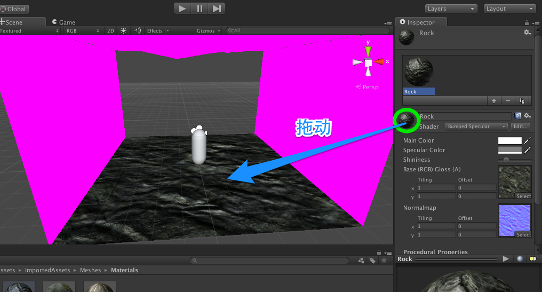
Task: Click the preview sphere shape icon
Action: 520,259
